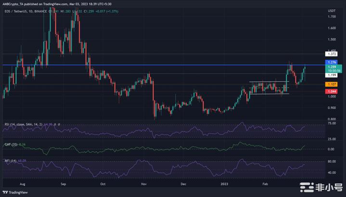This screenshot has width=346, height=197.
Task: Click the orange 1.107 price label
Action: click(x=332, y=84)
